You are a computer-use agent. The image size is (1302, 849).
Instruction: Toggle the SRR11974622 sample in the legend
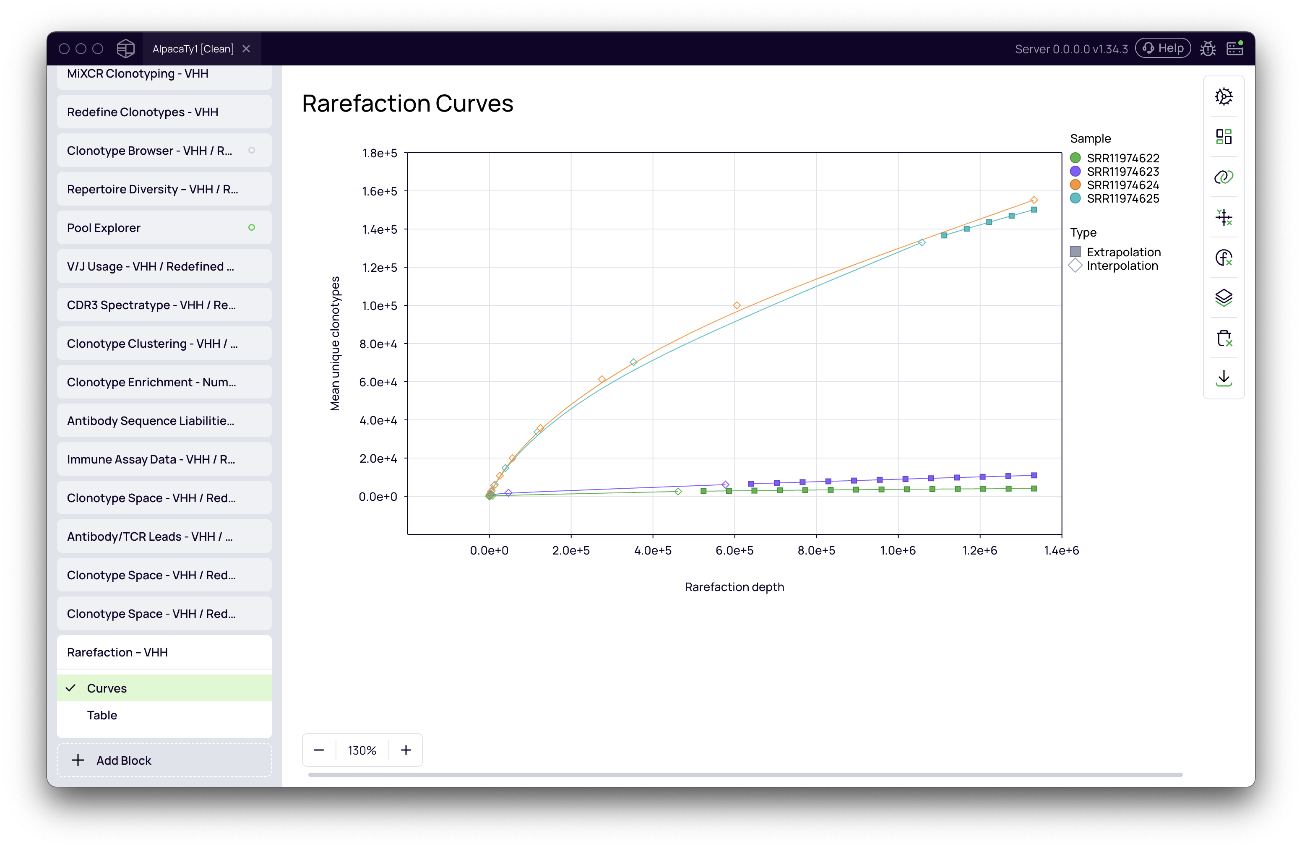click(1122, 158)
